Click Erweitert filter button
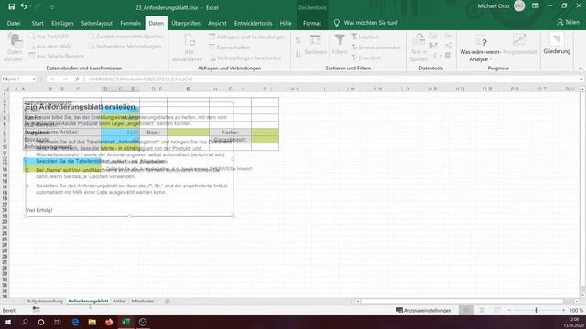 point(366,58)
